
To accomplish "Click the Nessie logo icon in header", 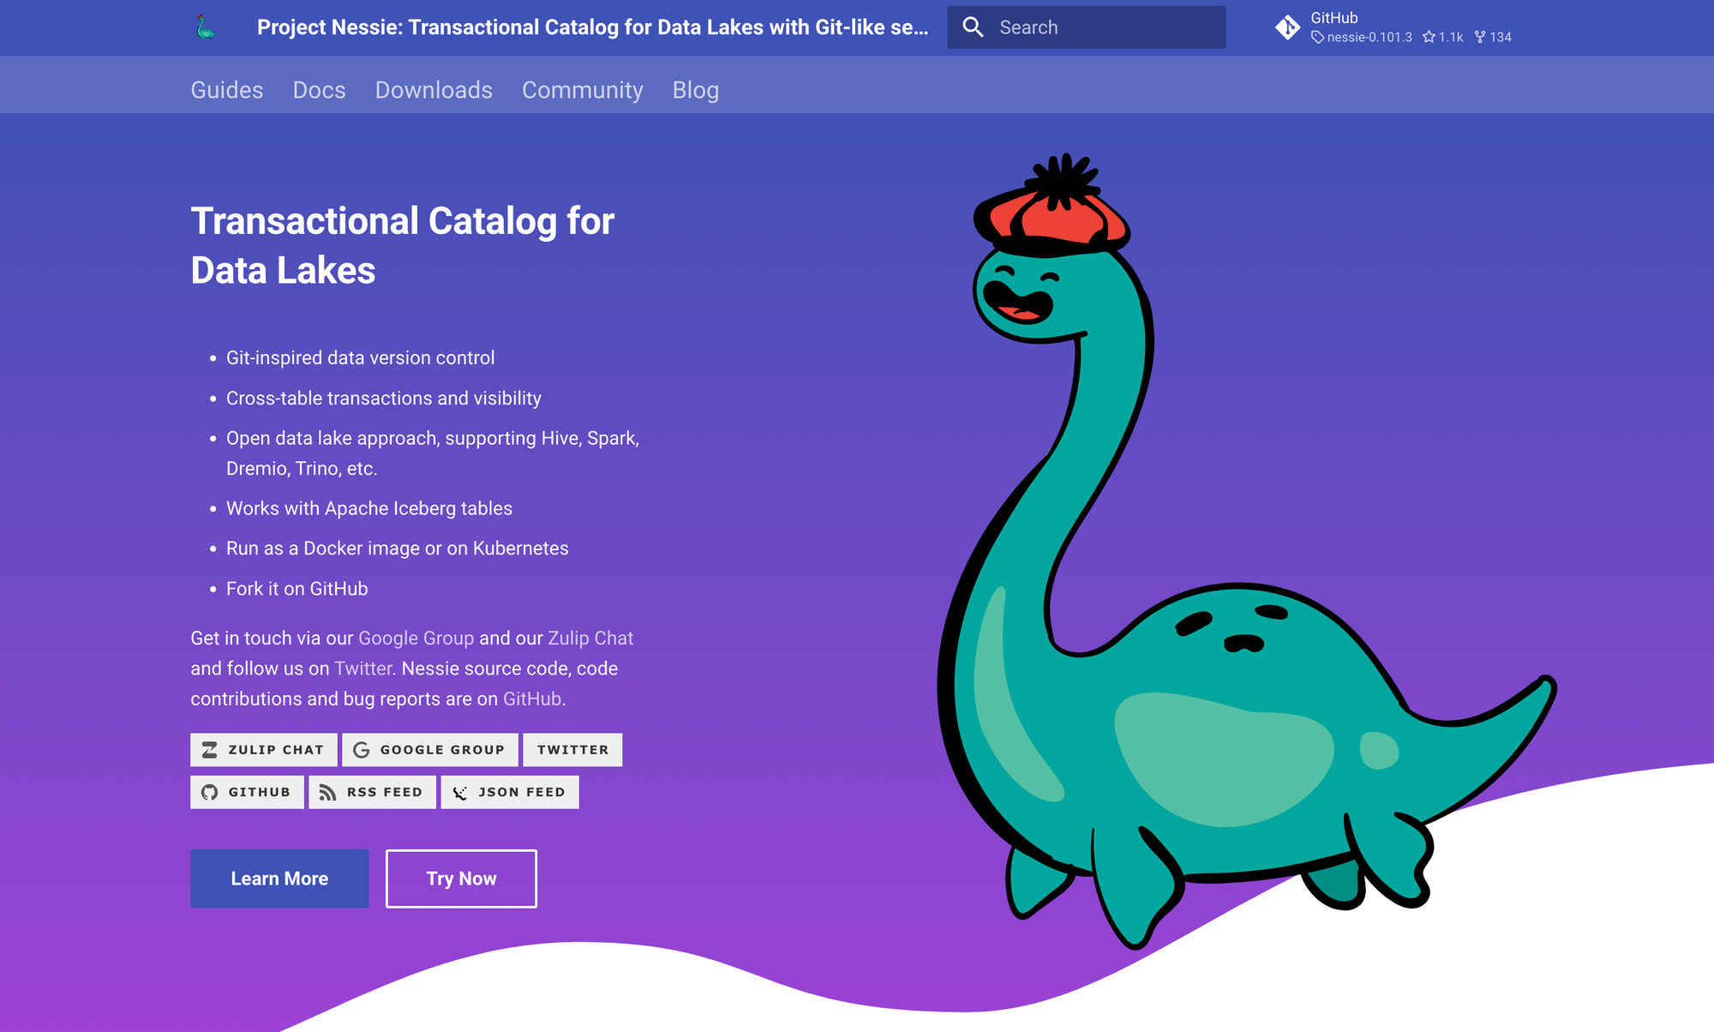I will [x=206, y=27].
